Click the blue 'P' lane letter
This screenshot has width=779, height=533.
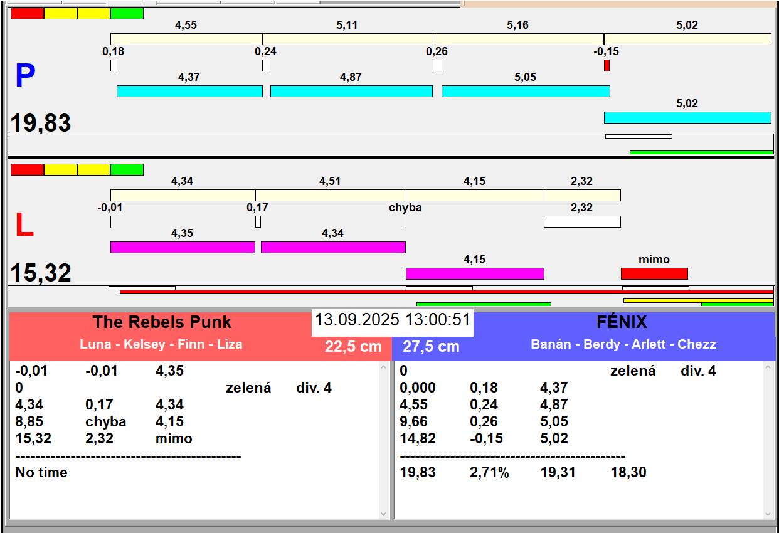pos(24,77)
